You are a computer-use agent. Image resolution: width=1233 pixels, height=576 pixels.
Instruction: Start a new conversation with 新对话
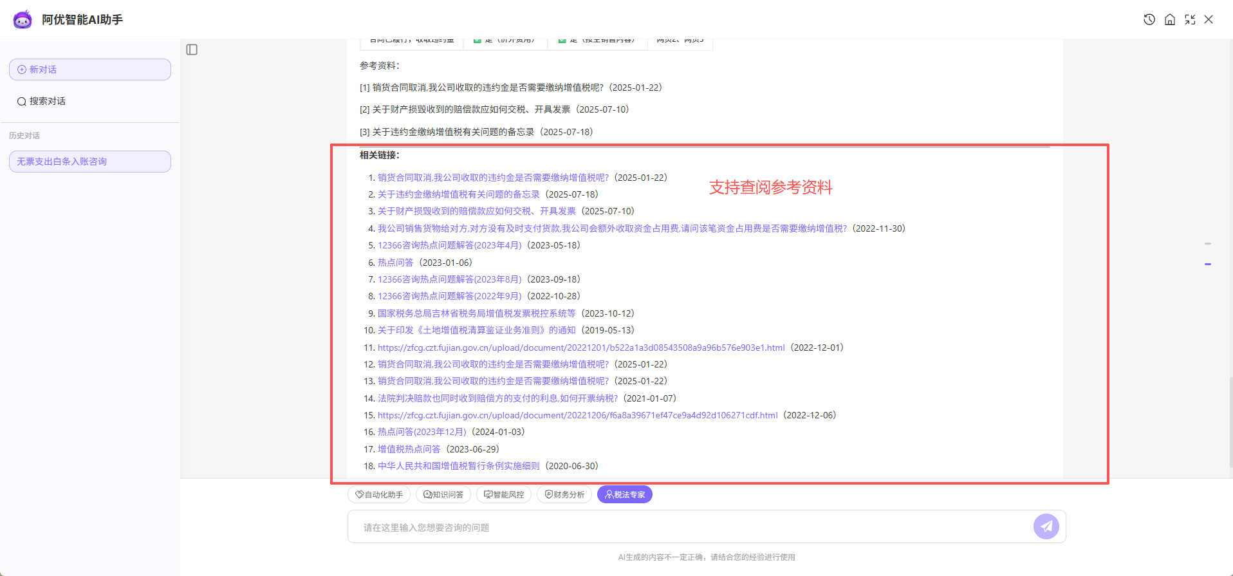click(x=90, y=70)
